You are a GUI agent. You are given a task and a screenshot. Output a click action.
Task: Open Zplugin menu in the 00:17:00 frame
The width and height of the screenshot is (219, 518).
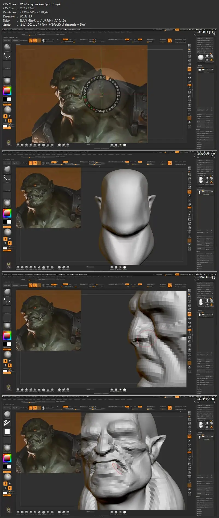tap(117, 399)
